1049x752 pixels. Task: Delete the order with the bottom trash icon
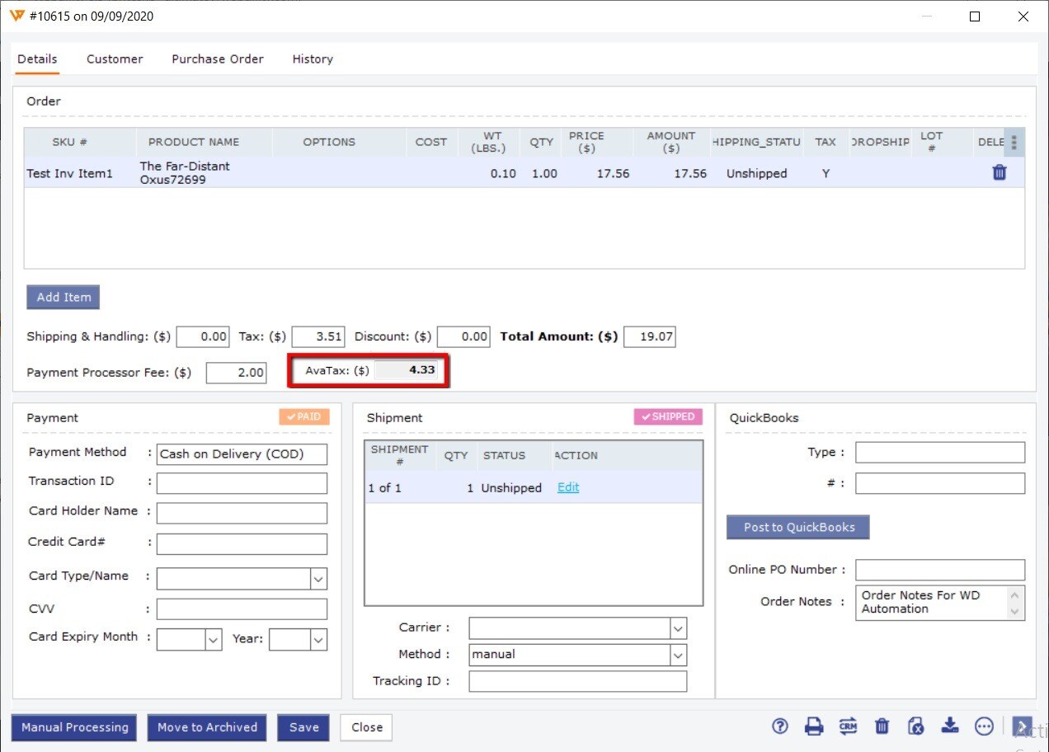[x=882, y=726]
